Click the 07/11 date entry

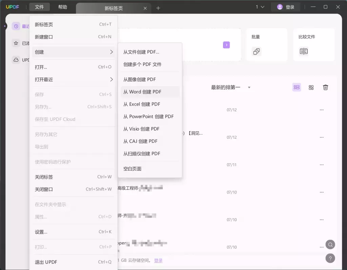coord(231,165)
